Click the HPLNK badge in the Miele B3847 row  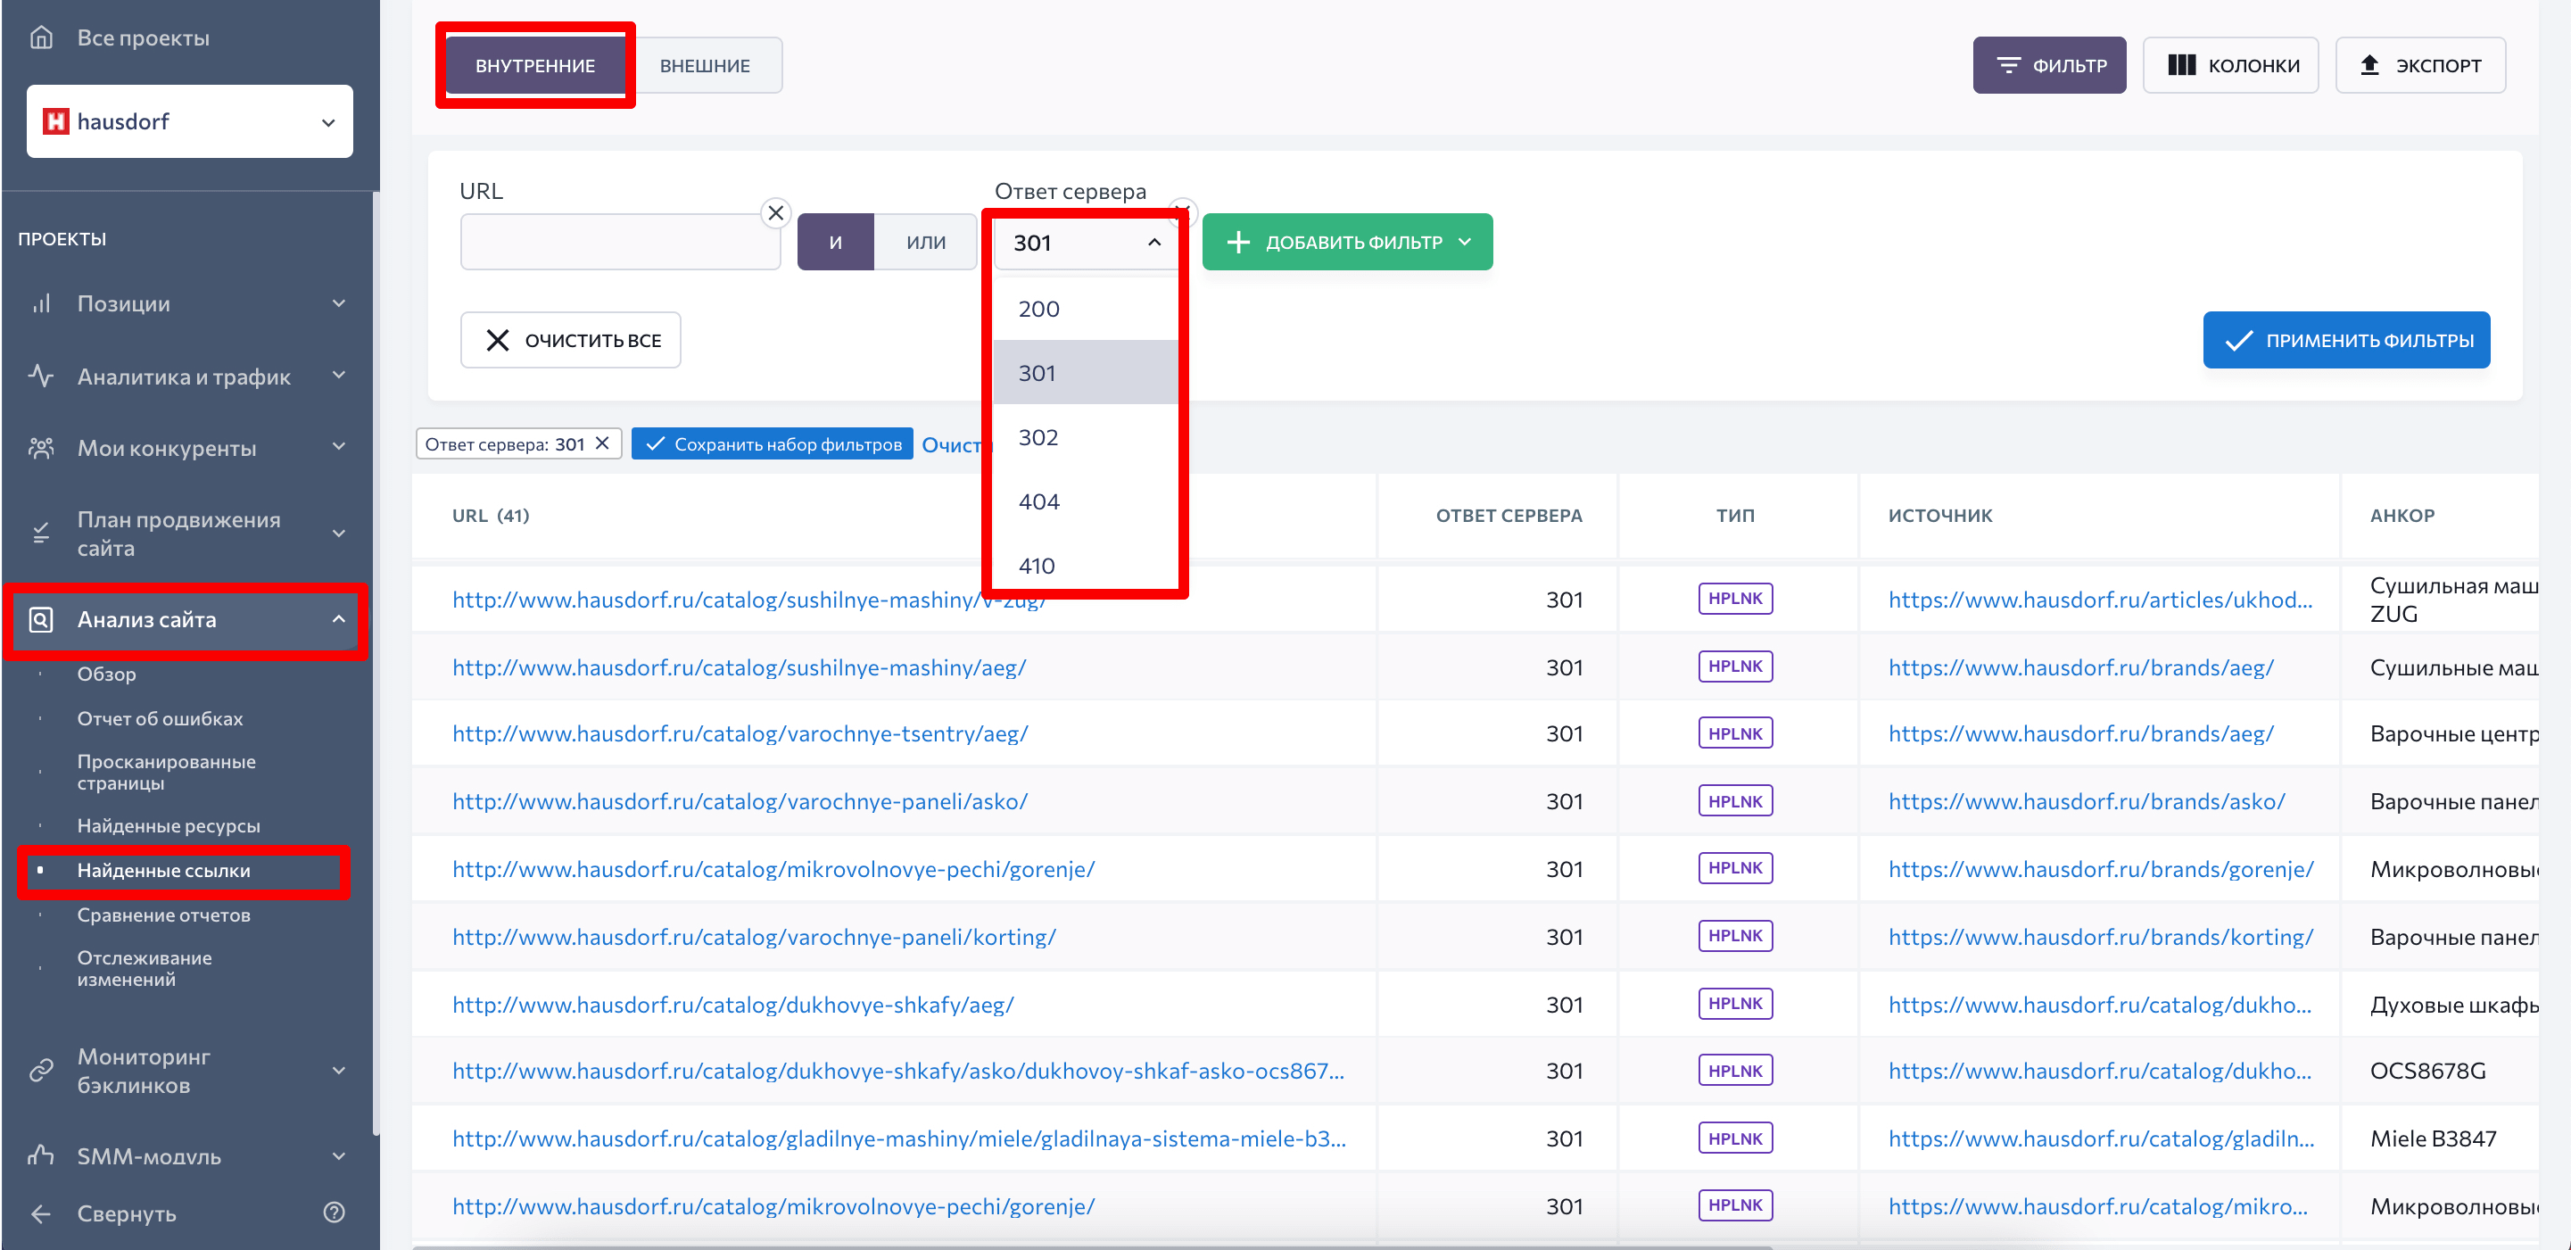point(1734,1138)
